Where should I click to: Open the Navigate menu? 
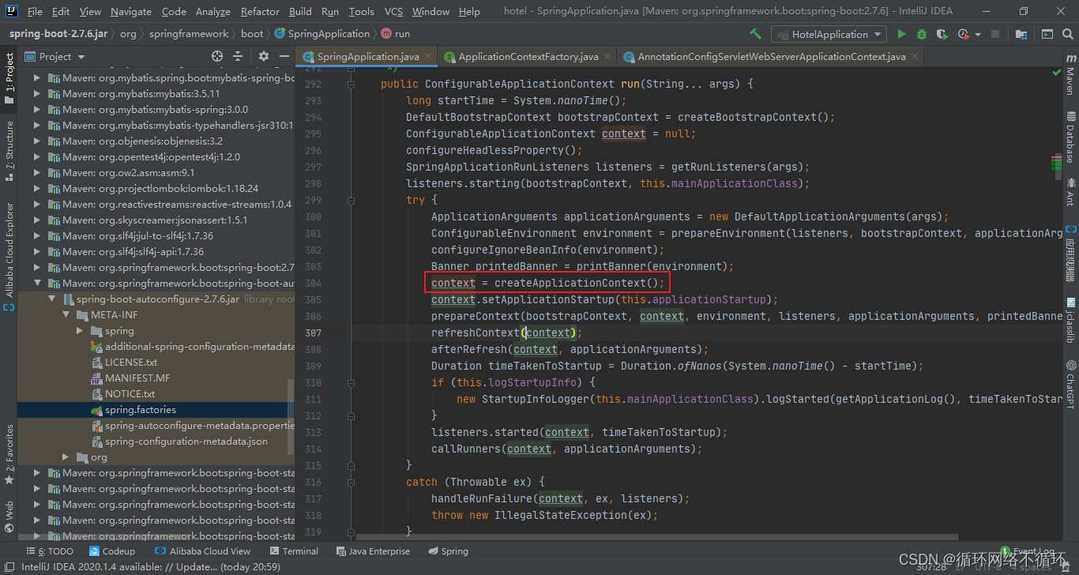point(130,11)
